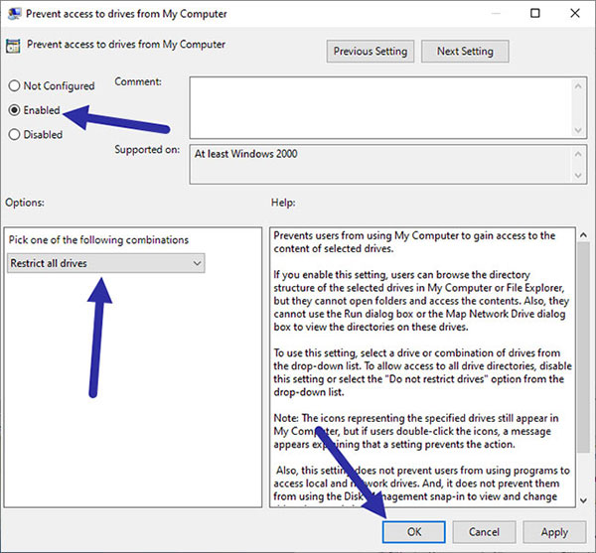This screenshot has height=553, width=596.
Task: Click the policy setting icon beside the heading
Action: point(13,47)
